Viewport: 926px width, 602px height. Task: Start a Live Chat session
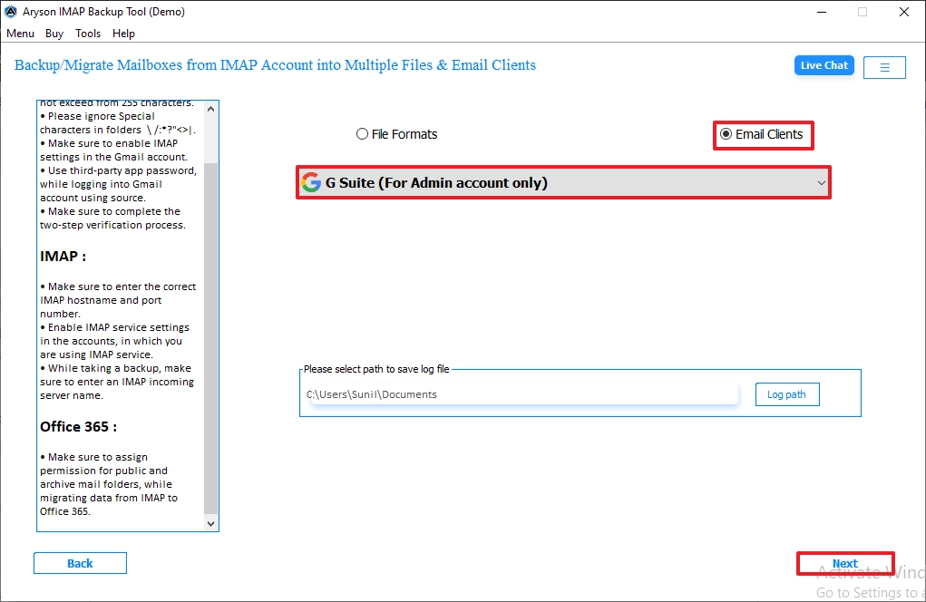[x=824, y=65]
